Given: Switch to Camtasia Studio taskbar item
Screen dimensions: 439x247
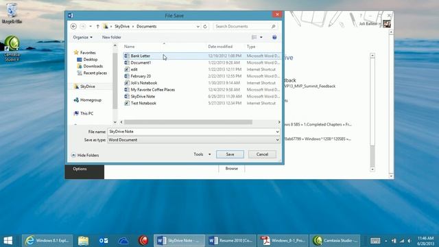Looking at the screenshot, I should point(335,241).
